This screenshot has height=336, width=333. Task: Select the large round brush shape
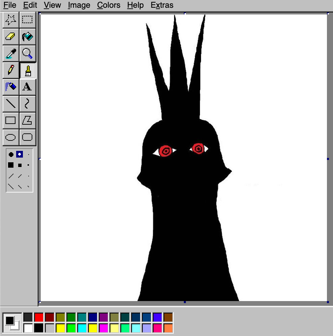point(11,155)
